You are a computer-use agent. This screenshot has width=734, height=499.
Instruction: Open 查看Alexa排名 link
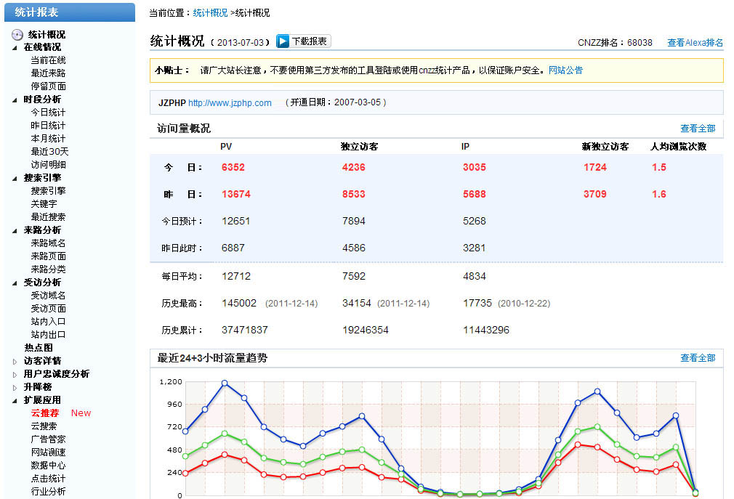(695, 43)
